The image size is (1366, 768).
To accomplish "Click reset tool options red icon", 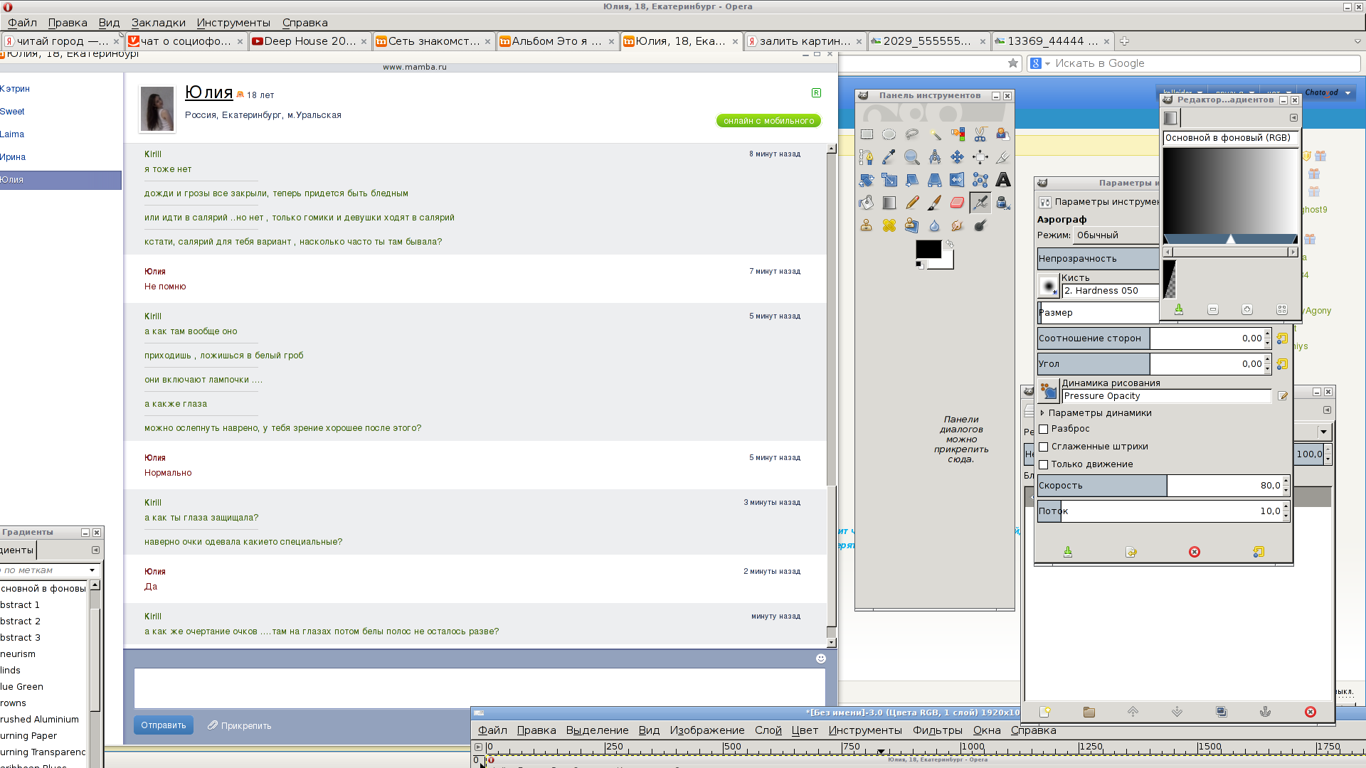I will (x=1195, y=552).
